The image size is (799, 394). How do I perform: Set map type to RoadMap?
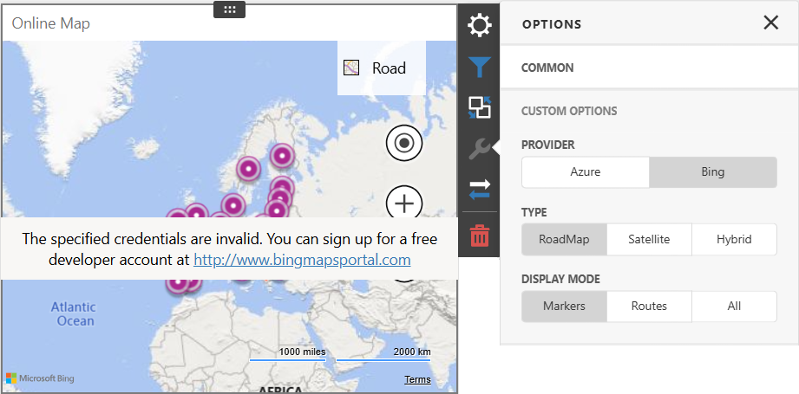564,239
